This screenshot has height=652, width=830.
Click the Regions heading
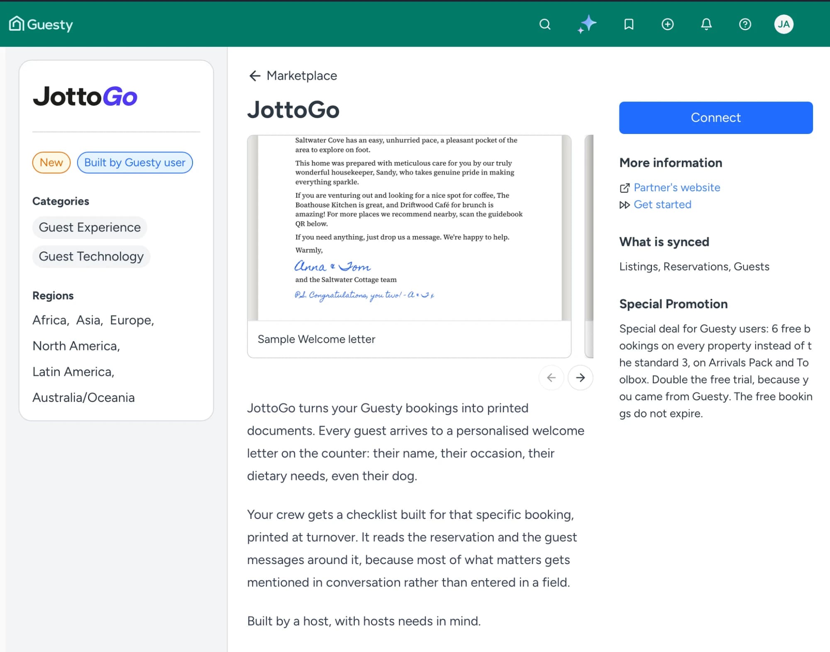pos(53,296)
